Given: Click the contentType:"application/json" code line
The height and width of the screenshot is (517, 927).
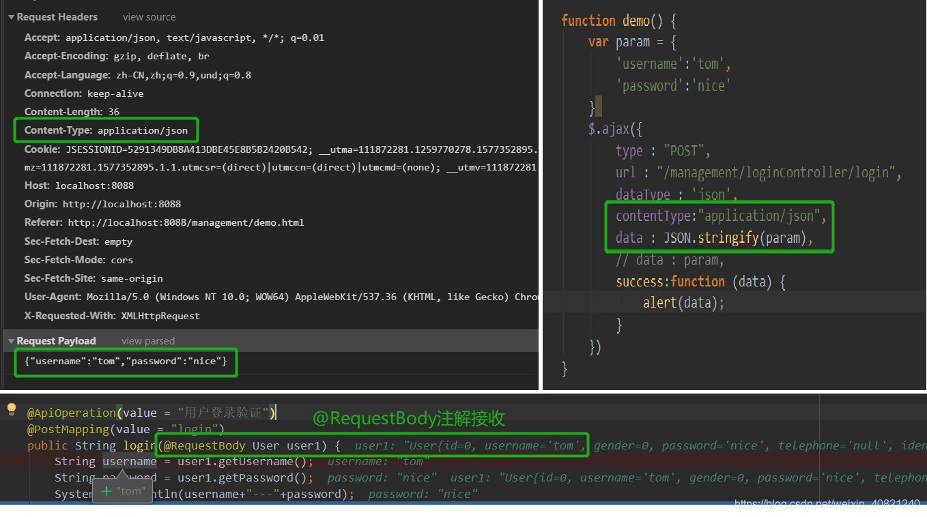Looking at the screenshot, I should 722,216.
